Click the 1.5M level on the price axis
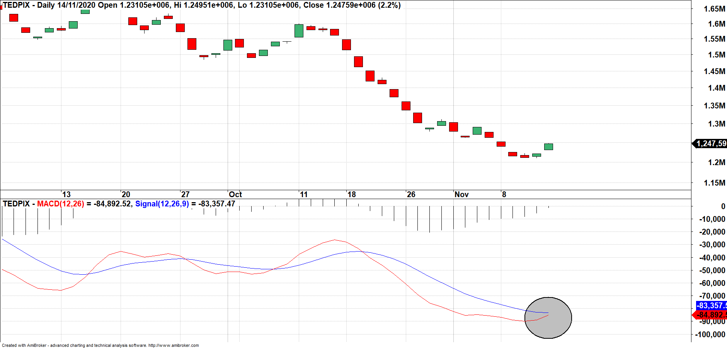 coord(717,55)
